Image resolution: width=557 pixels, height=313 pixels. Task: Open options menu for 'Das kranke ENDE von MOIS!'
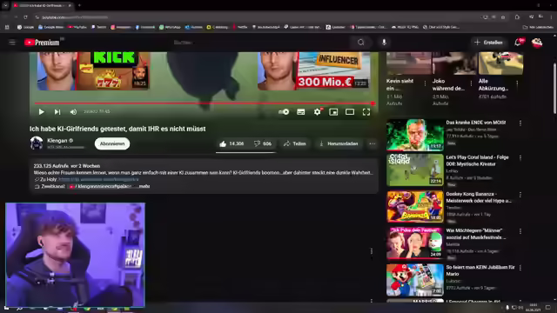(x=520, y=123)
